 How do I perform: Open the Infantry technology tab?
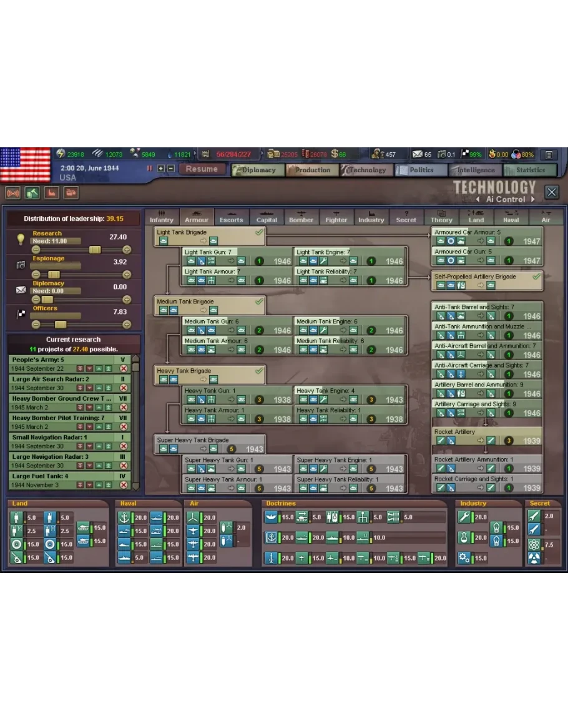point(162,217)
